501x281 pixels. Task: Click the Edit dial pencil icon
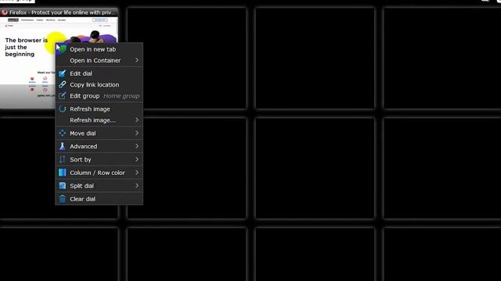63,73
